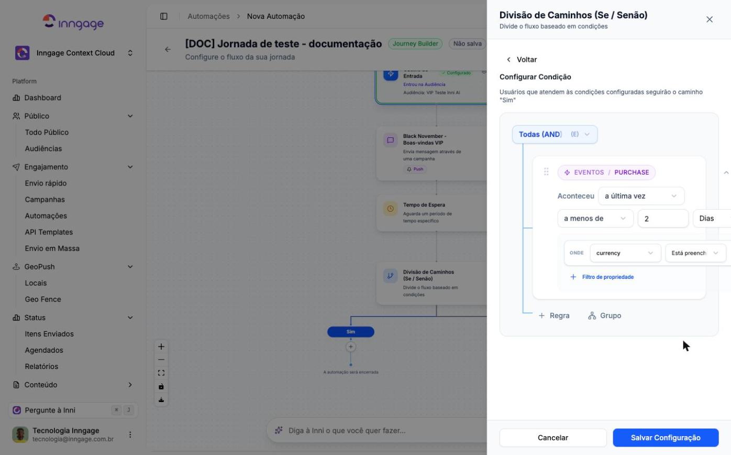Open the Dias time unit dropdown
The width and height of the screenshot is (731, 455).
[x=712, y=219]
